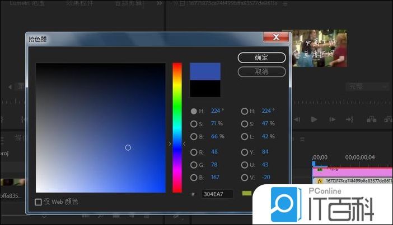Click the Lift icon in Program monitor
Screen dimensions: 393x225
tap(371, 119)
